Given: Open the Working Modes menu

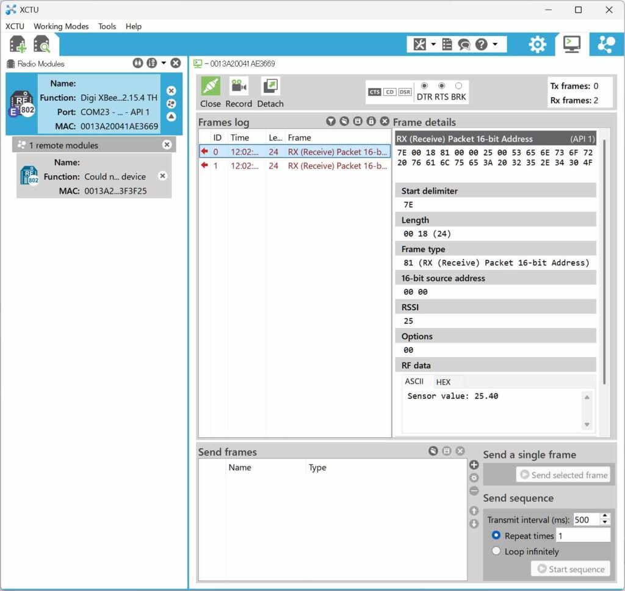Looking at the screenshot, I should [x=61, y=26].
